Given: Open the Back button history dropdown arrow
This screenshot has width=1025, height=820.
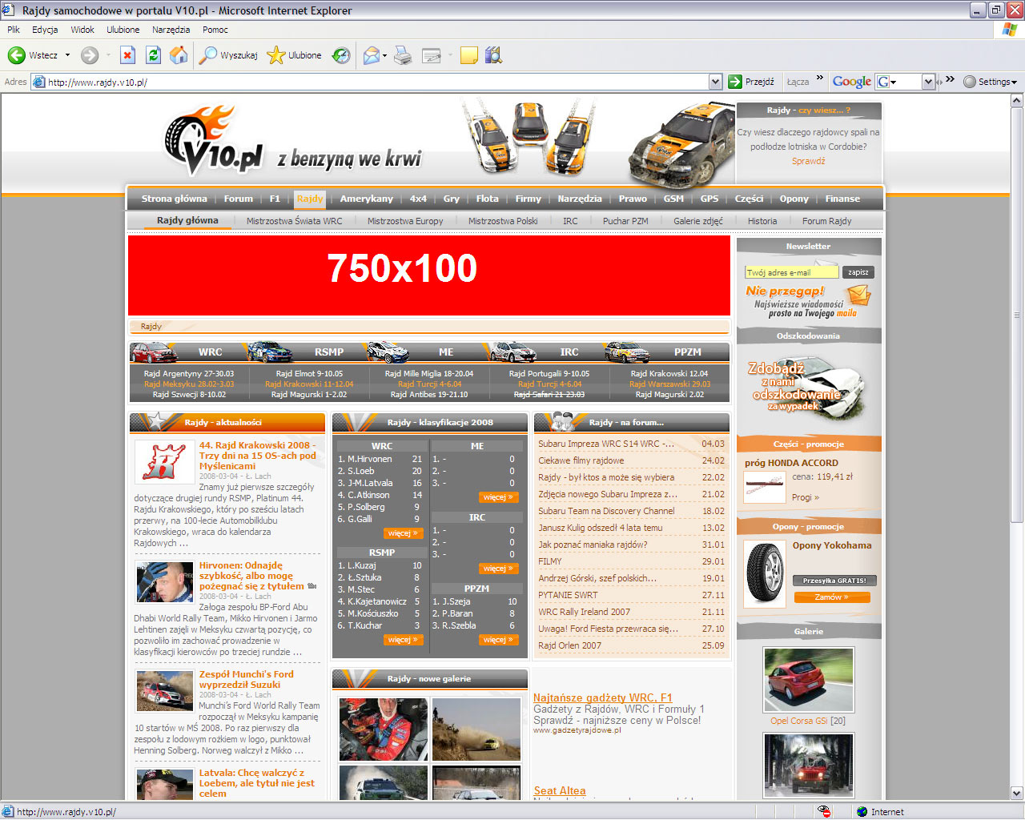Looking at the screenshot, I should click(x=67, y=55).
